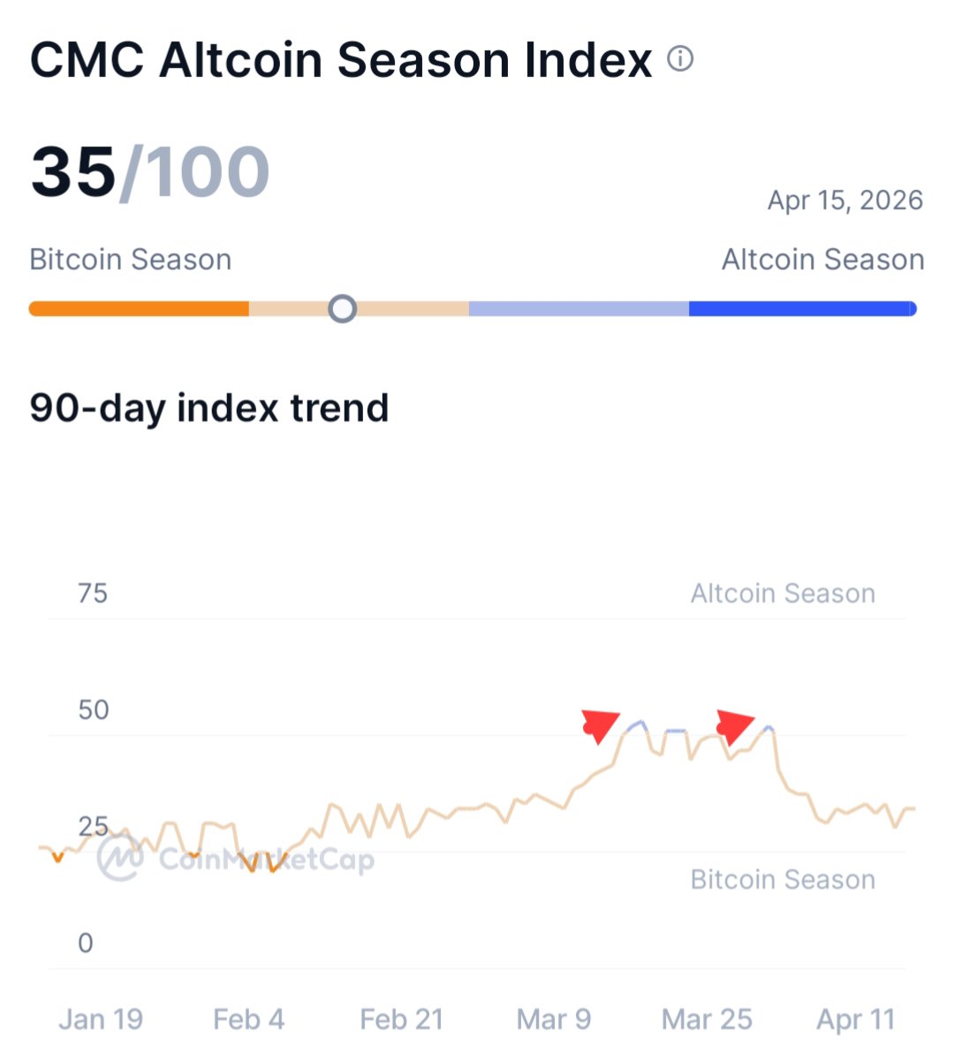This screenshot has width=954, height=1053.
Task: Select the Jan 19 date on the chart axis
Action: [101, 1019]
